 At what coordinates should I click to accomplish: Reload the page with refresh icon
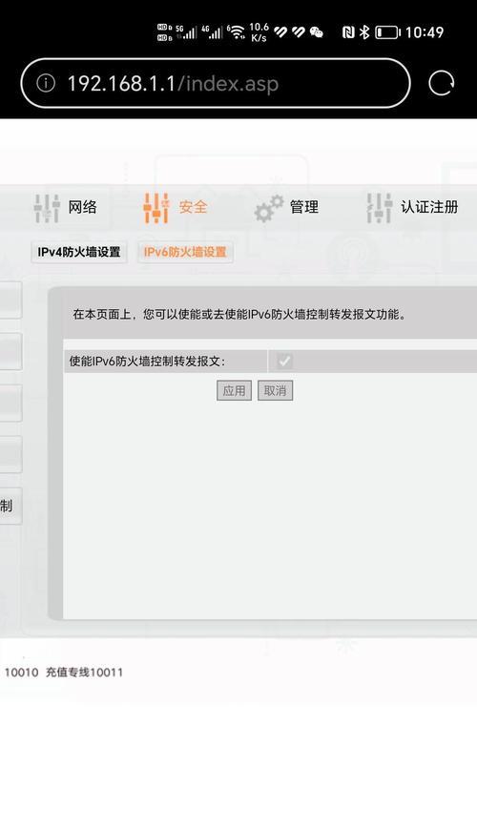441,83
